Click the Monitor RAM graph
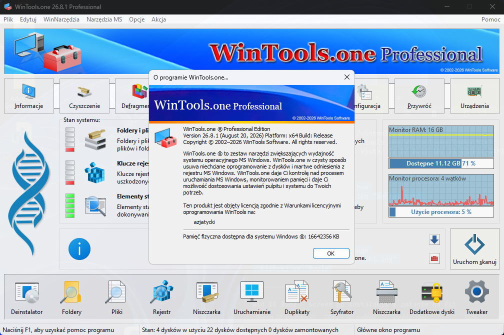This screenshot has width=504, height=335. (441, 141)
